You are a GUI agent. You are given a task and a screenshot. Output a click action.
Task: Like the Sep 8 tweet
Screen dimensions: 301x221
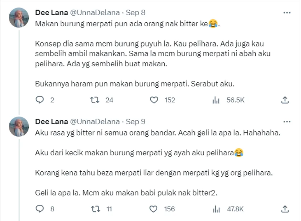154,100
